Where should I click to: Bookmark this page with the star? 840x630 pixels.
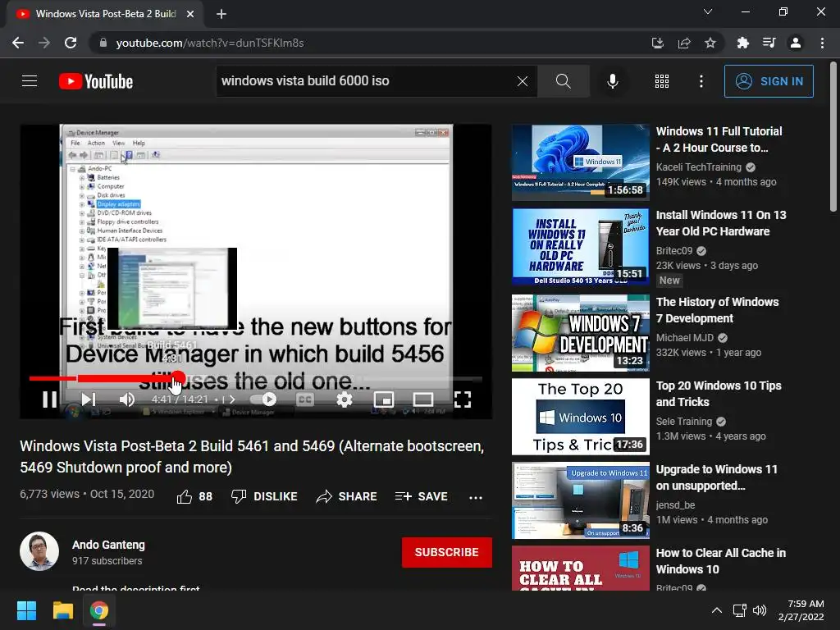pyautogui.click(x=710, y=43)
